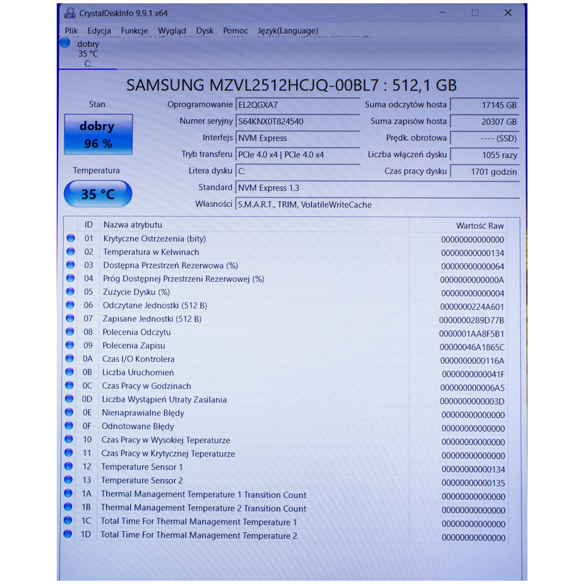
Task: Click attribute name Total Time For Thermal Management Temperature 1
Action: pos(199,522)
